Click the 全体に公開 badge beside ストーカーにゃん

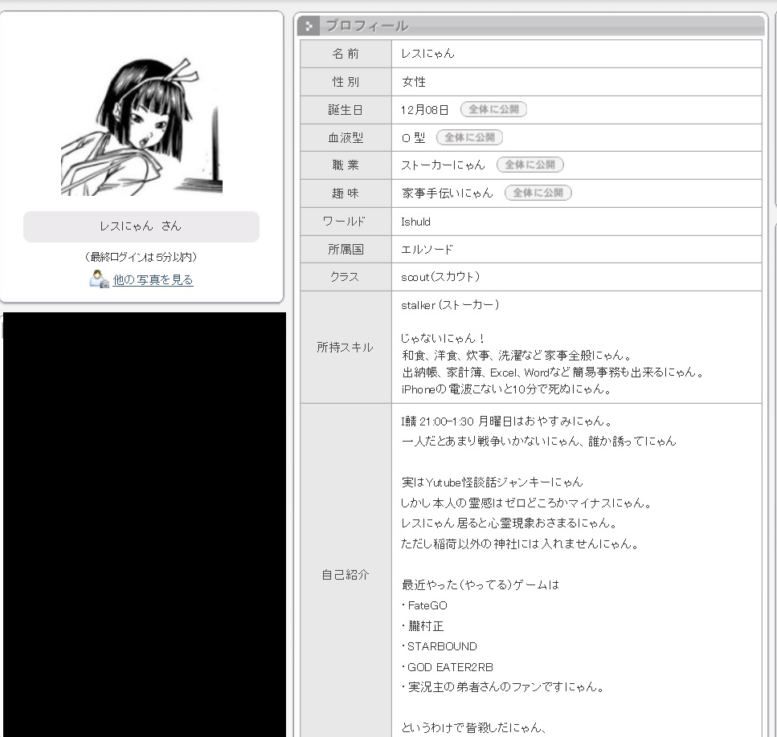click(530, 165)
